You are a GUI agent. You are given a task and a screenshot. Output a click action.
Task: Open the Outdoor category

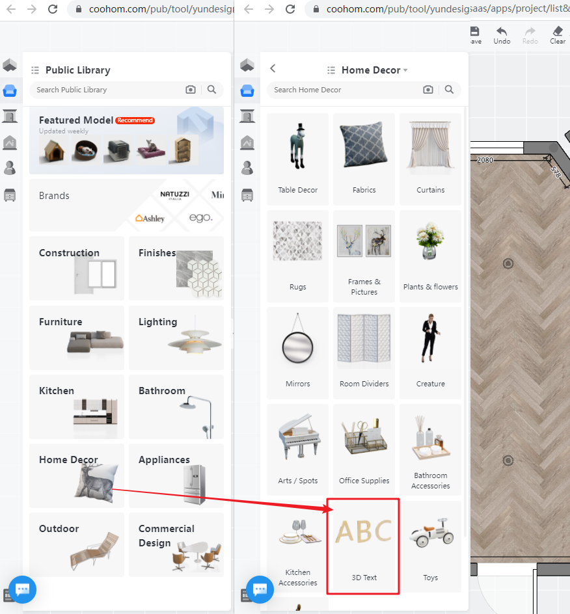(77, 544)
